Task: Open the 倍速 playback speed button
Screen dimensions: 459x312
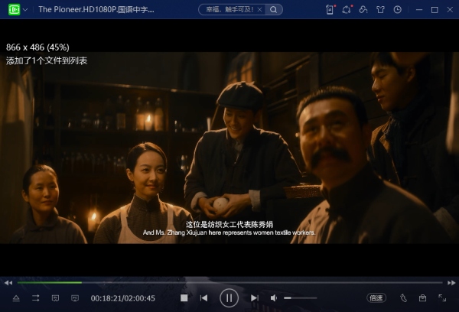Action: pos(376,298)
